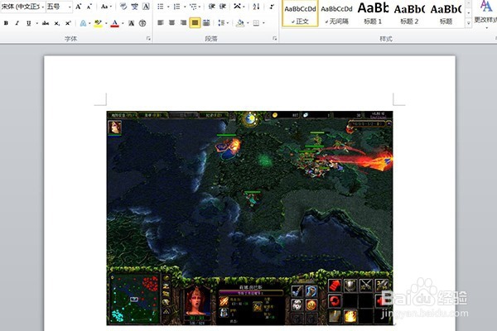The image size is (497, 331).
Task: Apply paragraph borders icon
Action: click(x=257, y=23)
